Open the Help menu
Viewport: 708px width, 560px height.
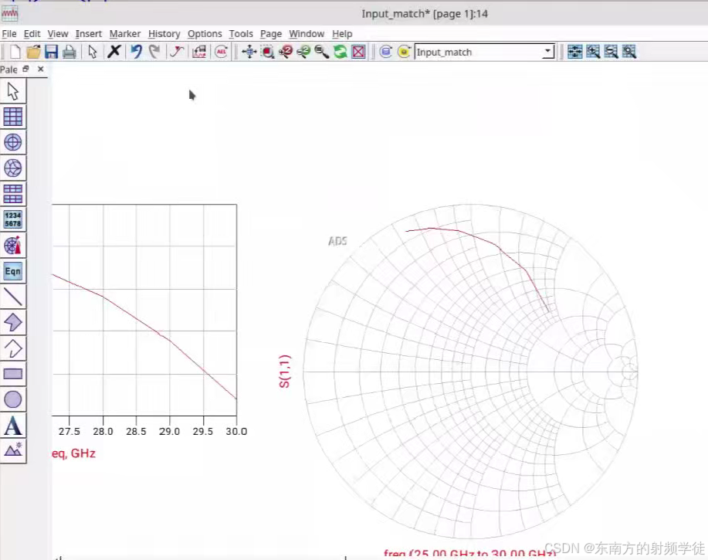342,34
